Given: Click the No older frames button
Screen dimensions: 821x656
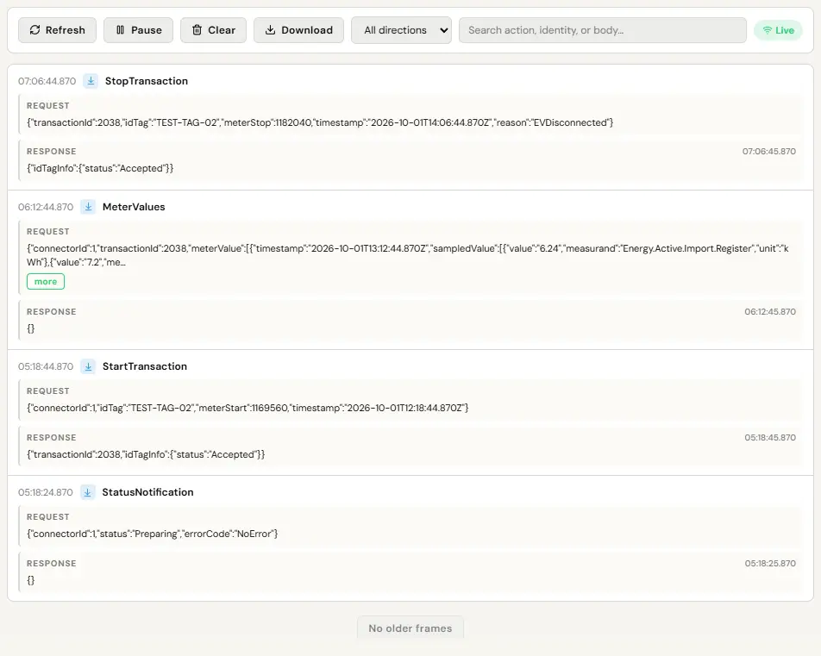Looking at the screenshot, I should click(x=410, y=628).
